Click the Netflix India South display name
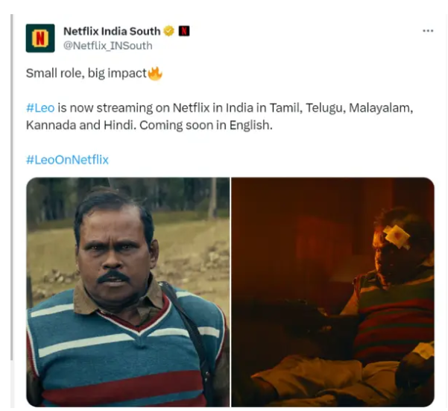The height and width of the screenshot is (411, 448). click(112, 31)
